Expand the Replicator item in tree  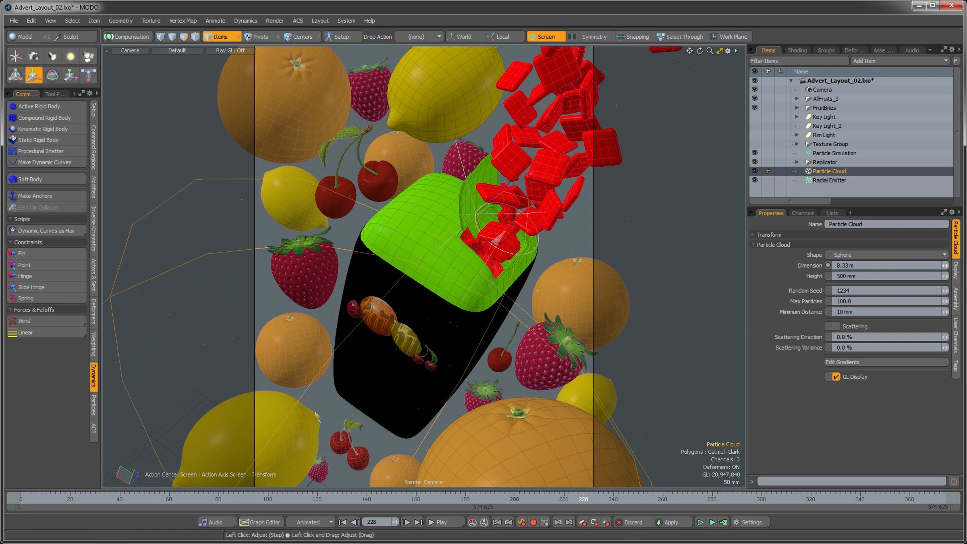click(x=797, y=162)
